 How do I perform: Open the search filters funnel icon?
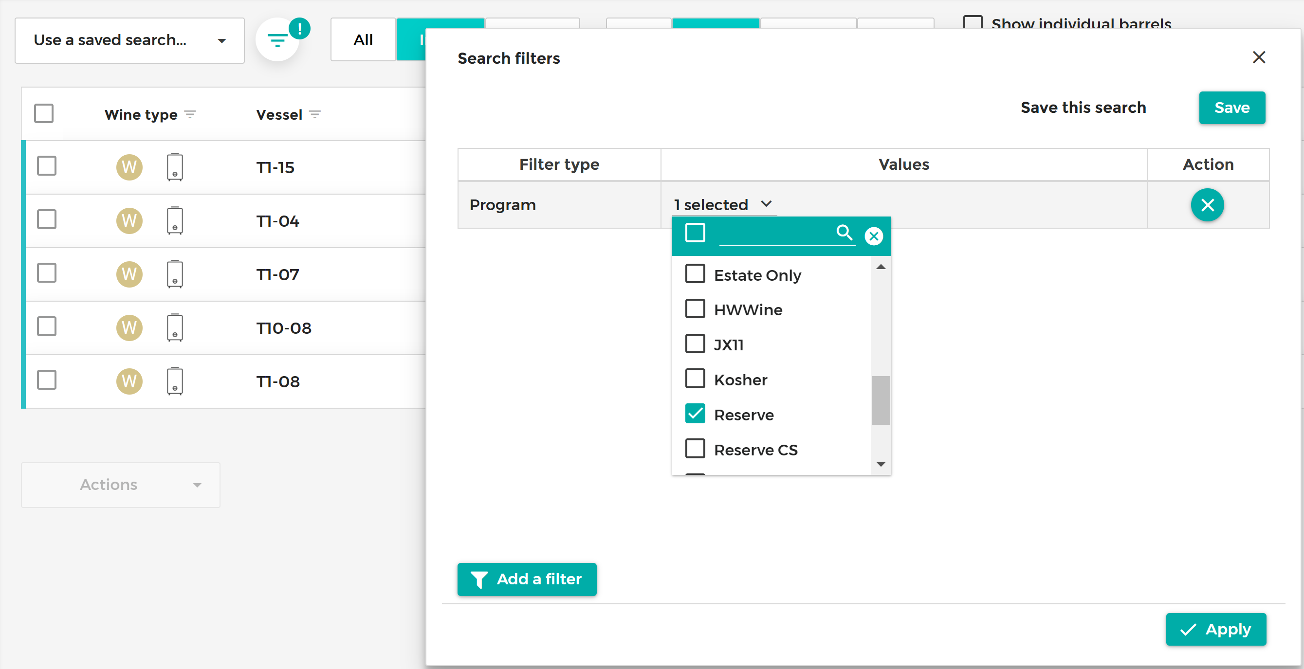pos(277,40)
